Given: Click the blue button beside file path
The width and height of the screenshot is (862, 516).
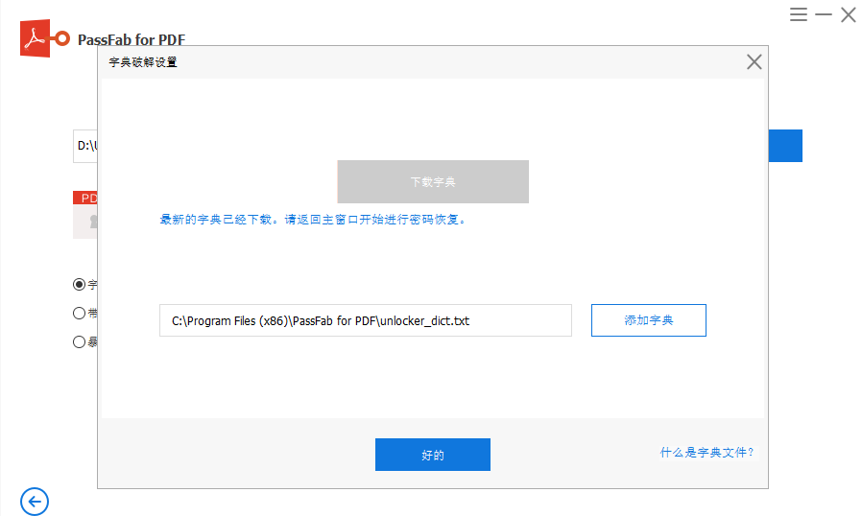Looking at the screenshot, I should click(785, 146).
